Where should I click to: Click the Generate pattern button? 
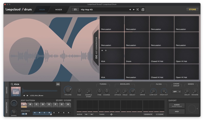(148, 114)
